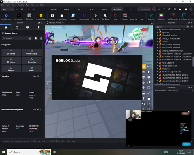Open the AI Assistant plugin

(x=19, y=17)
